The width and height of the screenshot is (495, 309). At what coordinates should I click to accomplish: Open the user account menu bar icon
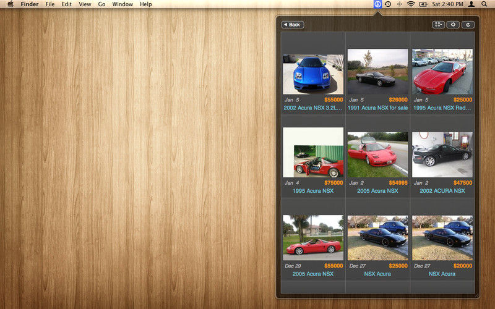tap(471, 4)
